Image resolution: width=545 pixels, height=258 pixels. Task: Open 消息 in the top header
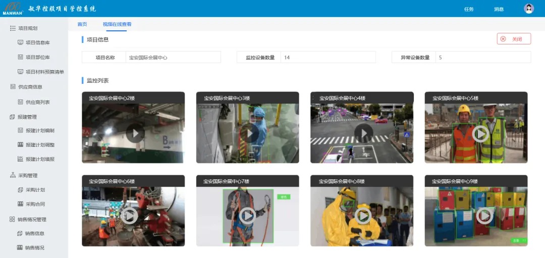[499, 9]
